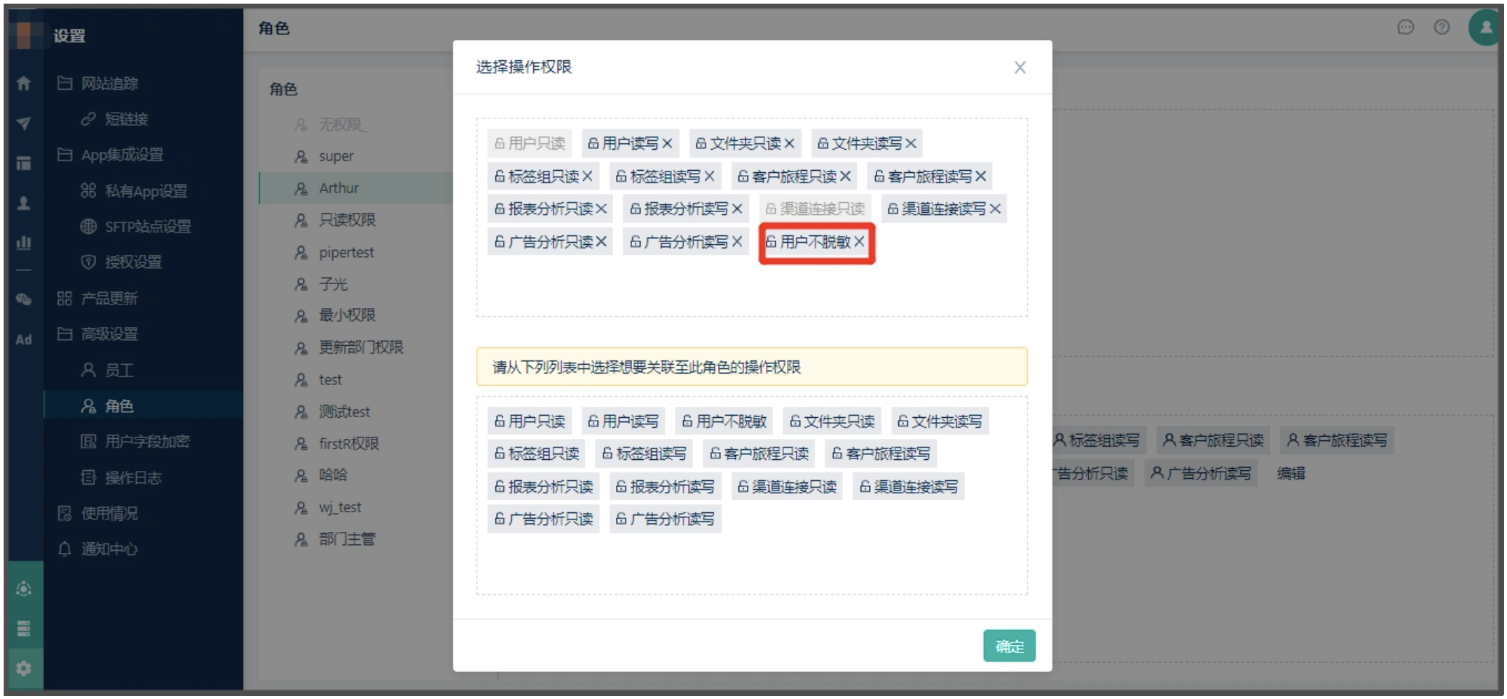Add 标签组只读 from the available list
Image resolution: width=1507 pixels, height=699 pixels.
pyautogui.click(x=537, y=454)
